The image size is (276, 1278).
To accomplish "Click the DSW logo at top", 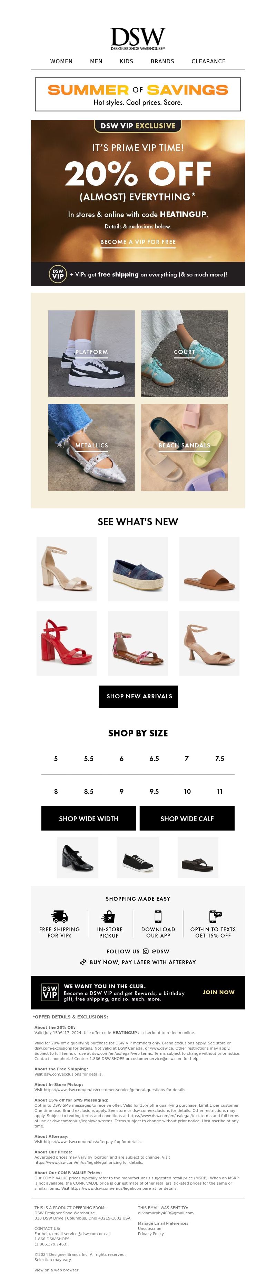I will (138, 39).
